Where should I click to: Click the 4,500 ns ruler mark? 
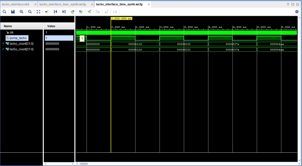(240, 27)
